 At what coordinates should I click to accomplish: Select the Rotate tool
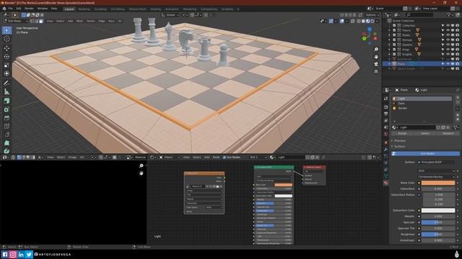point(6,56)
